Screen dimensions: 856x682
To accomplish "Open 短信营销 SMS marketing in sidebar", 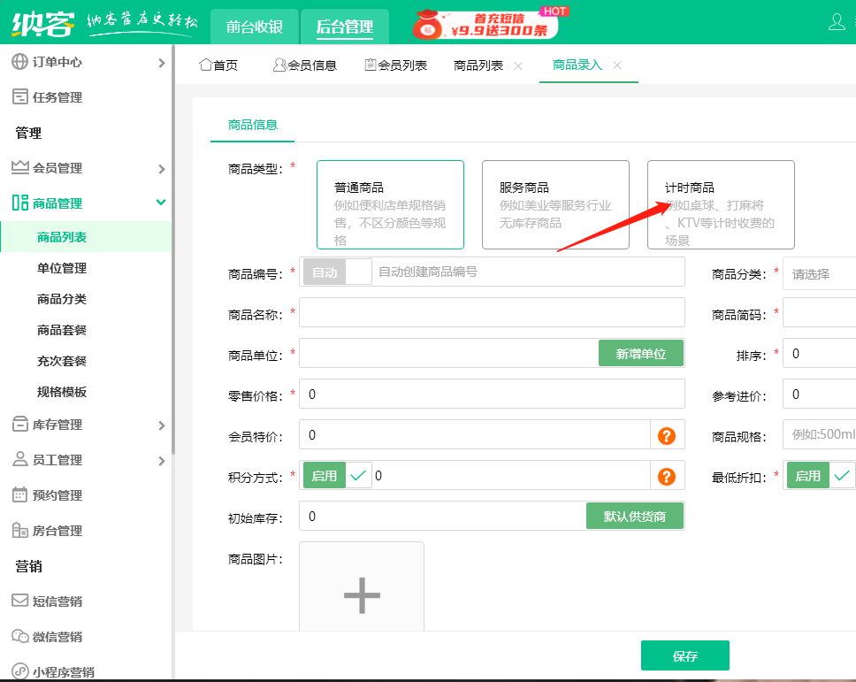I will point(19,601).
